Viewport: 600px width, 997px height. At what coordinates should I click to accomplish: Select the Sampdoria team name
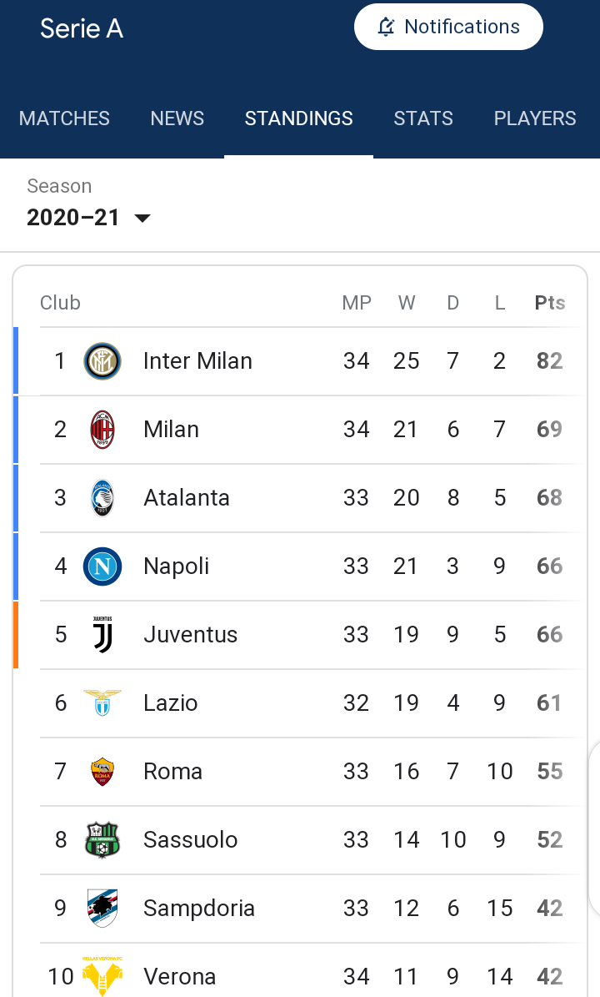pos(198,909)
